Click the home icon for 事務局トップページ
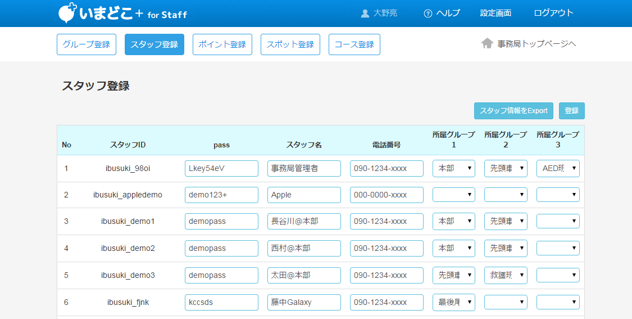The height and width of the screenshot is (319, 632). pos(487,44)
